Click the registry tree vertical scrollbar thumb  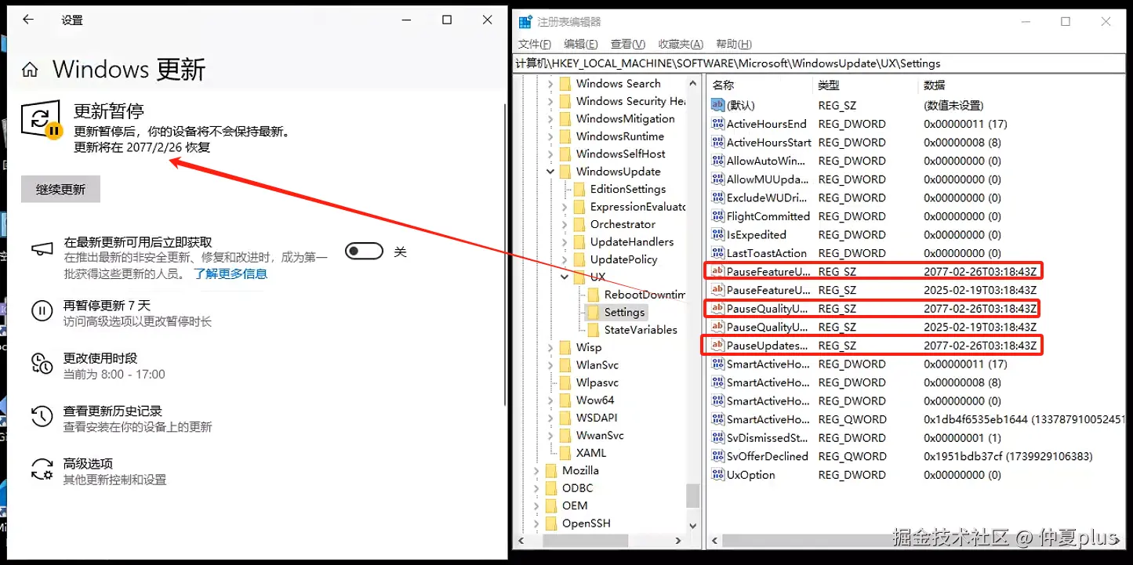click(692, 495)
